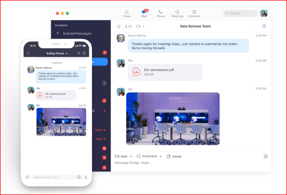The height and width of the screenshot is (195, 287).
Task: Open the PDF attachment on the phone
Action: 56,96
